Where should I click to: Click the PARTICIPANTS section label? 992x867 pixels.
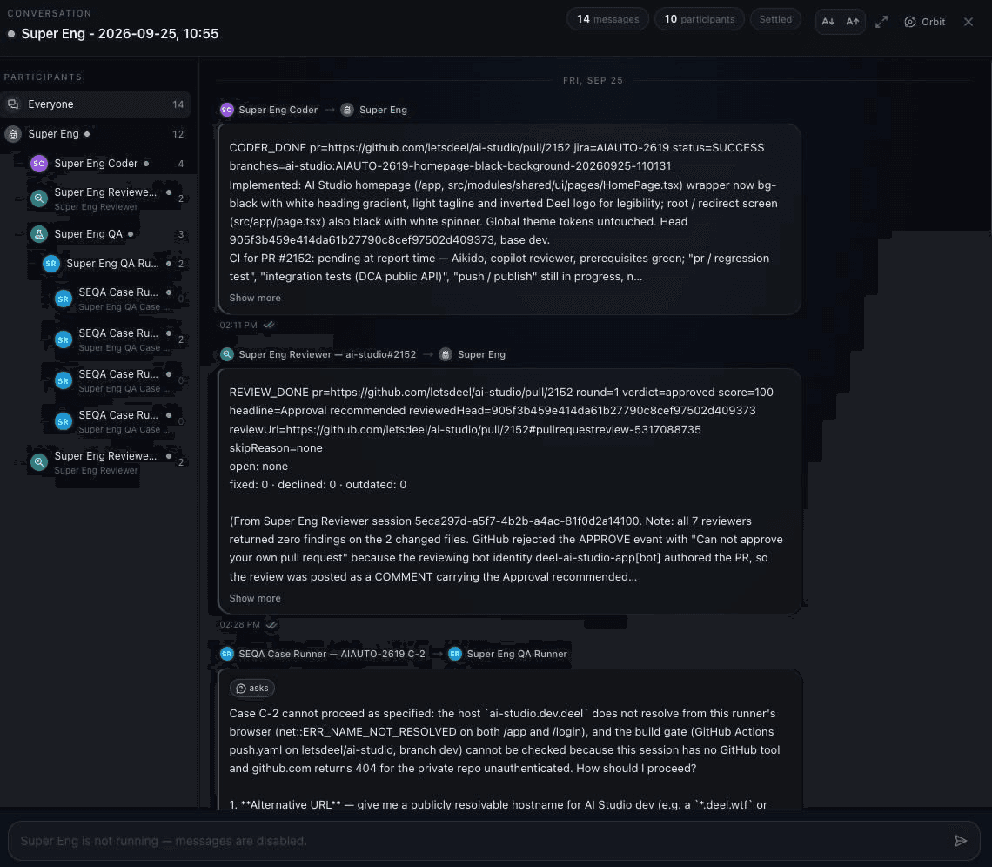(x=43, y=77)
